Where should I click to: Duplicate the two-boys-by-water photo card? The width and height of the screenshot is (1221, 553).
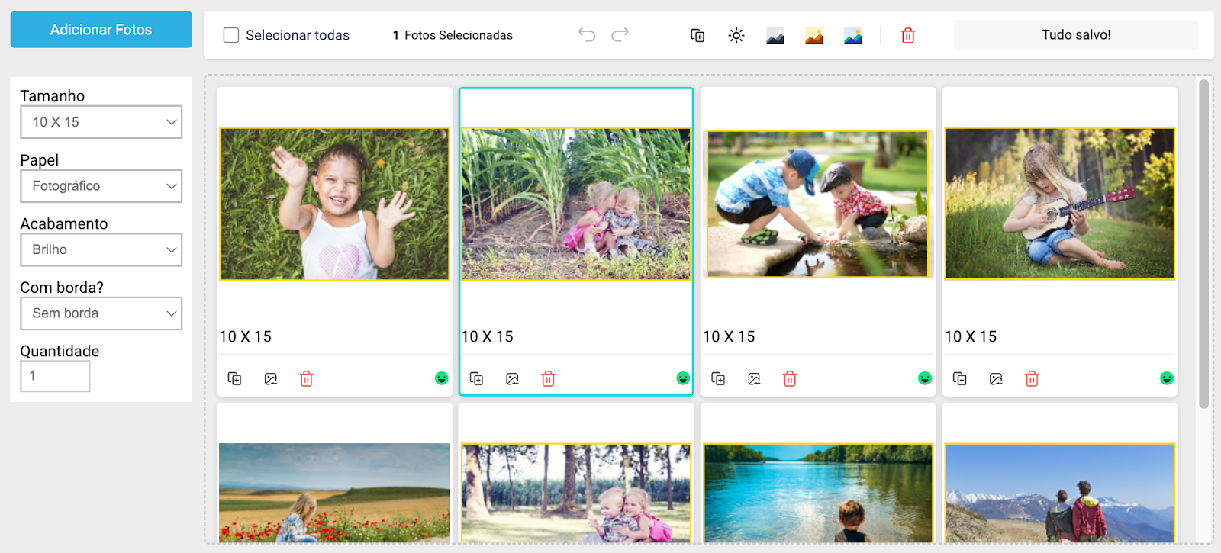tap(719, 379)
